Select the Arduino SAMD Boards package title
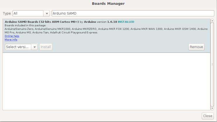 click(42, 22)
